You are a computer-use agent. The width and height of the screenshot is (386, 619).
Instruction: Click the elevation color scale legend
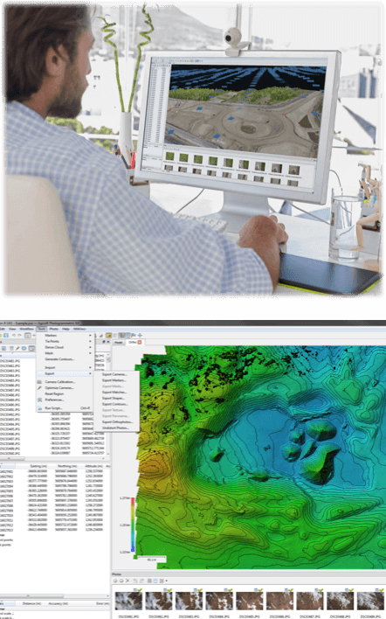(x=133, y=525)
